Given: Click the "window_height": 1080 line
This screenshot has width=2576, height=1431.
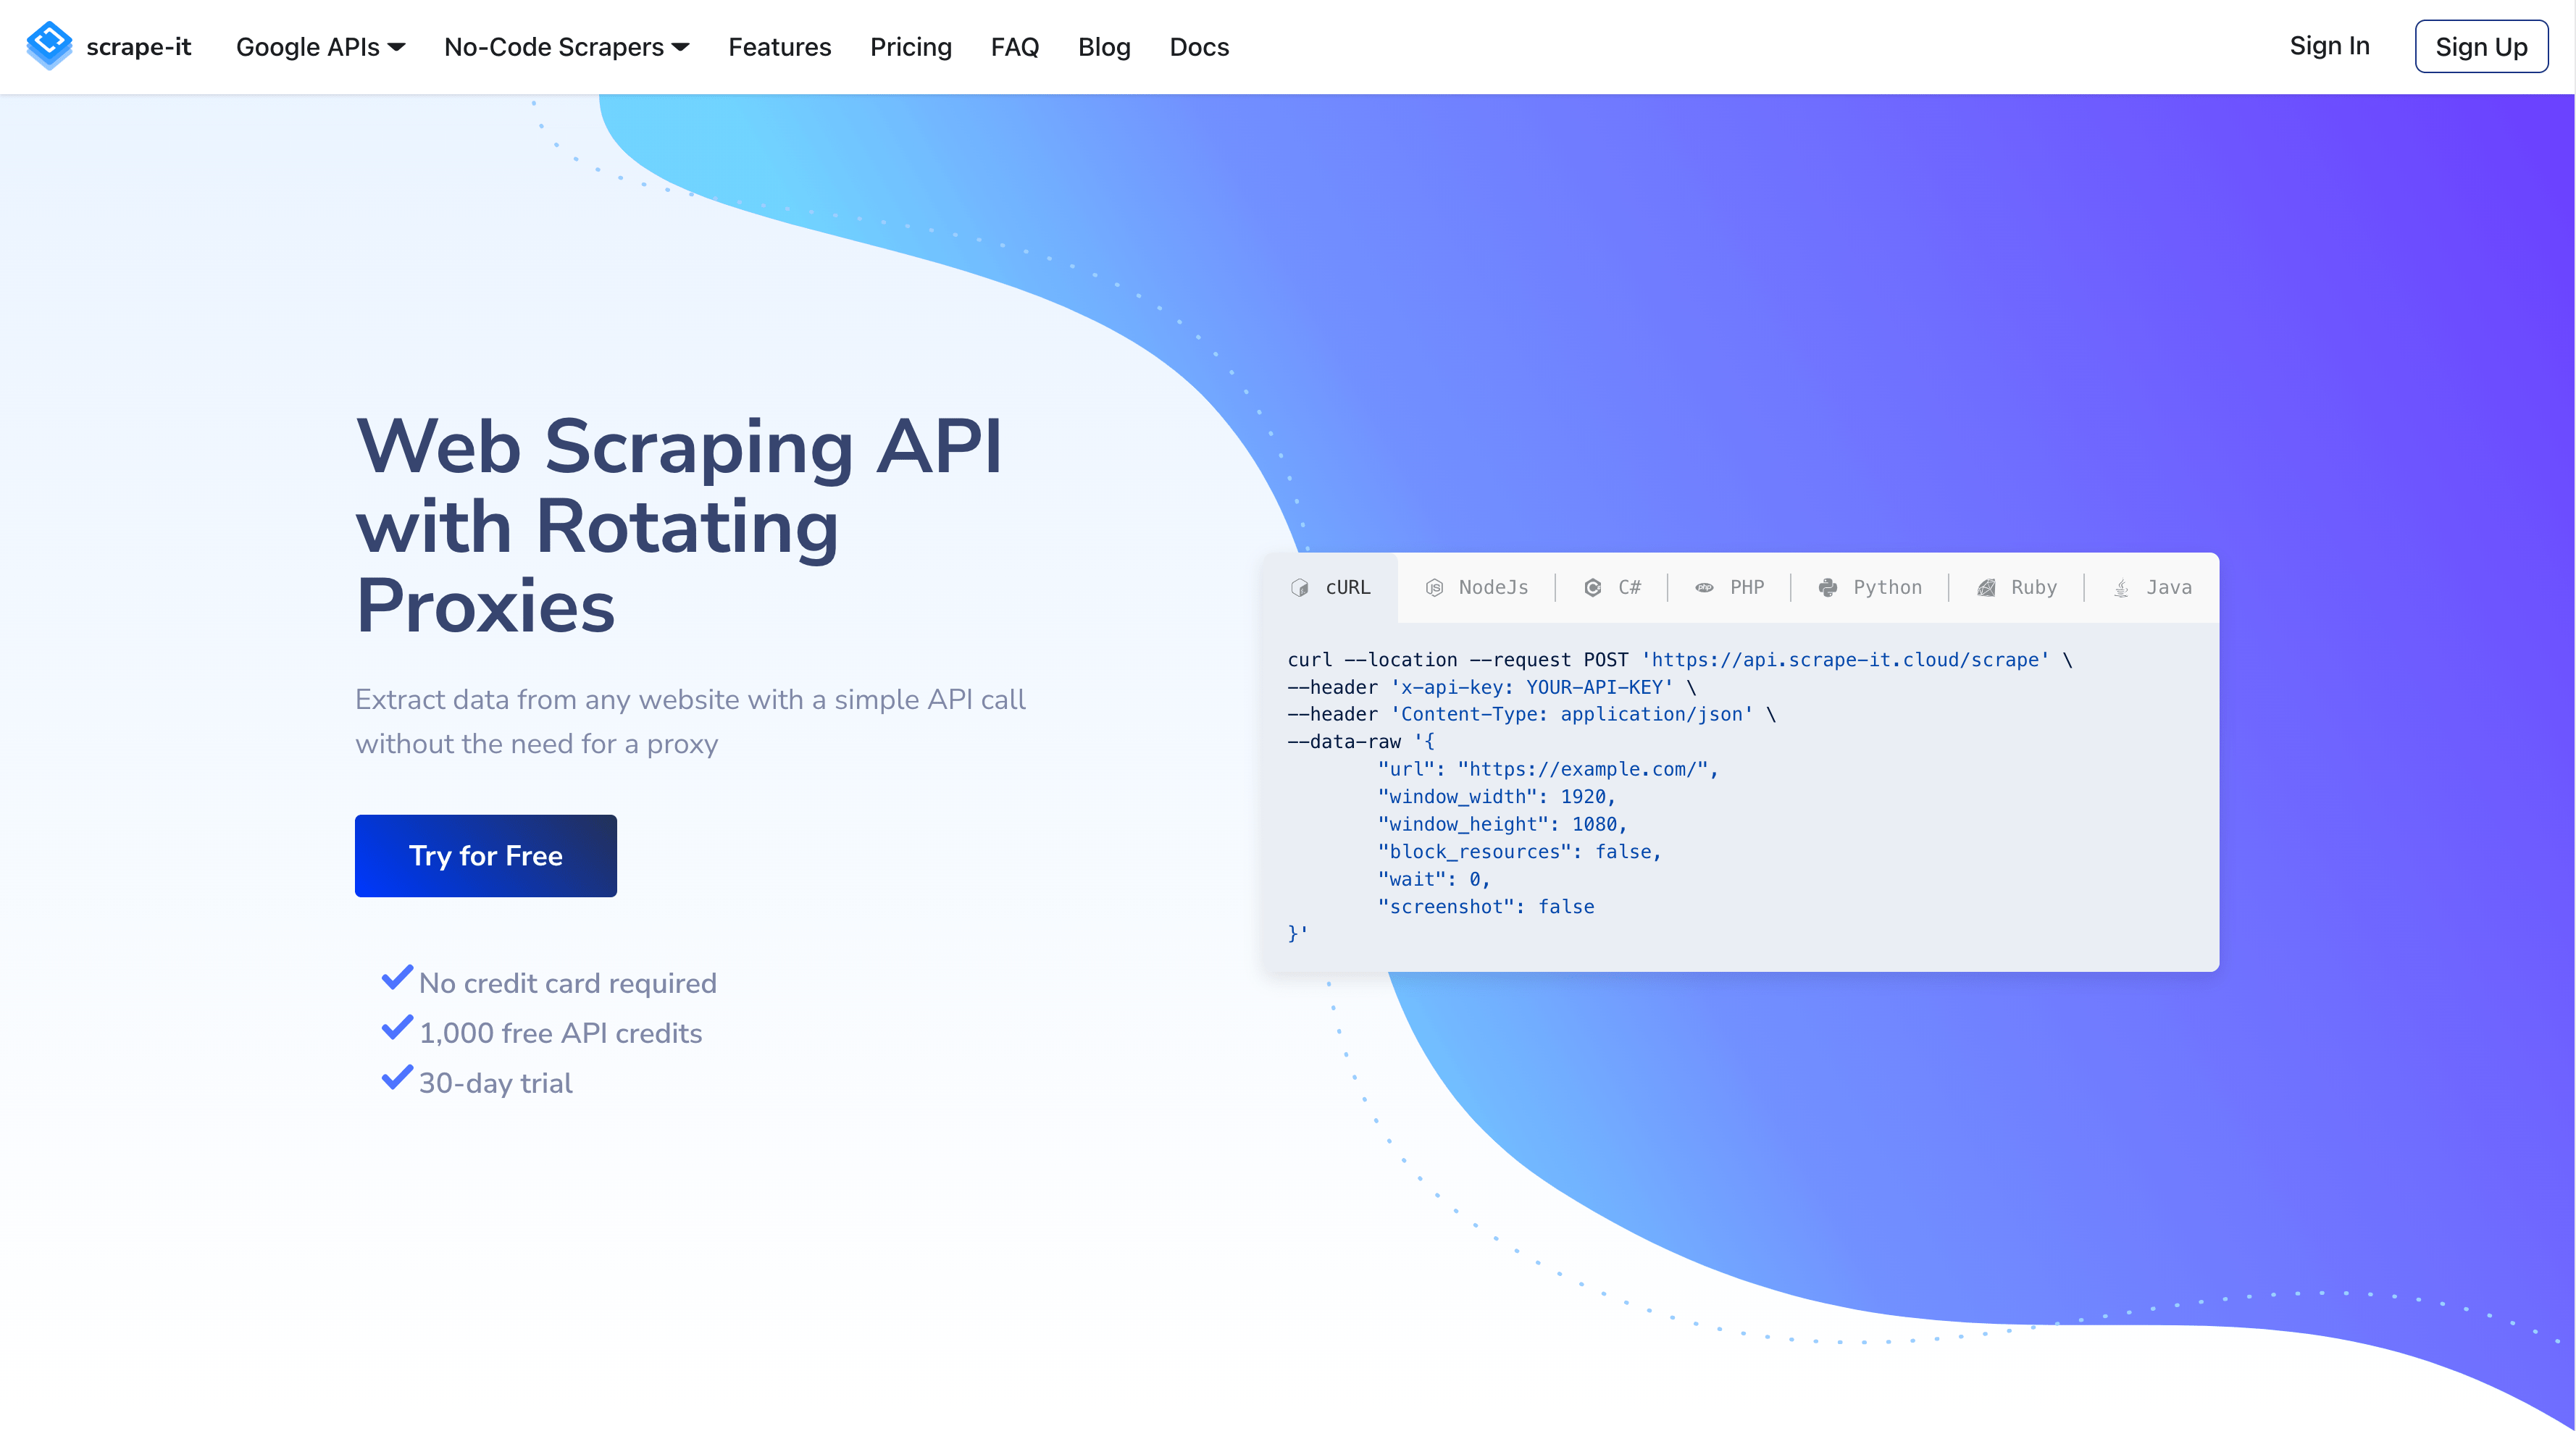Looking at the screenshot, I should (x=1502, y=824).
